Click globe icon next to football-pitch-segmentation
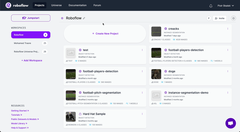This screenshot has height=132, width=240. click(80, 93)
